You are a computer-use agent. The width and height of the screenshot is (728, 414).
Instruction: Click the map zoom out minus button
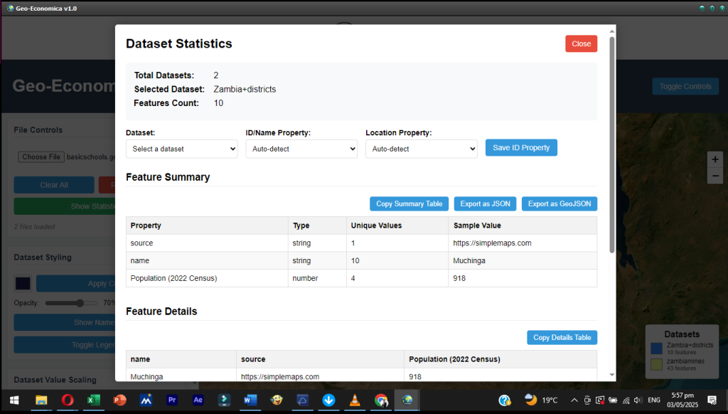(715, 176)
